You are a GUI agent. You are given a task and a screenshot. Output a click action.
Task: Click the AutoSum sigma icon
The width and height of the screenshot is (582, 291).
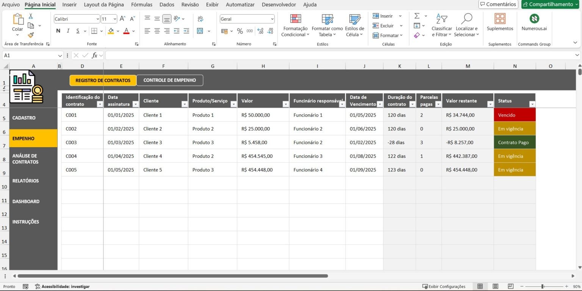[417, 16]
